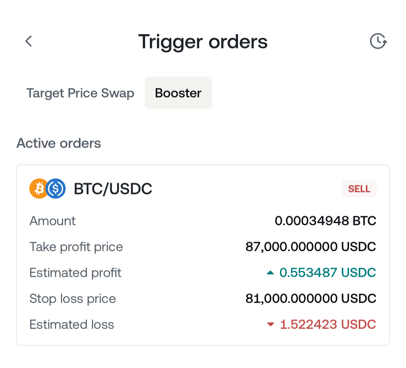Click the stop loss price 81,000.000000 USDC
The image size is (406, 368).
tap(310, 299)
